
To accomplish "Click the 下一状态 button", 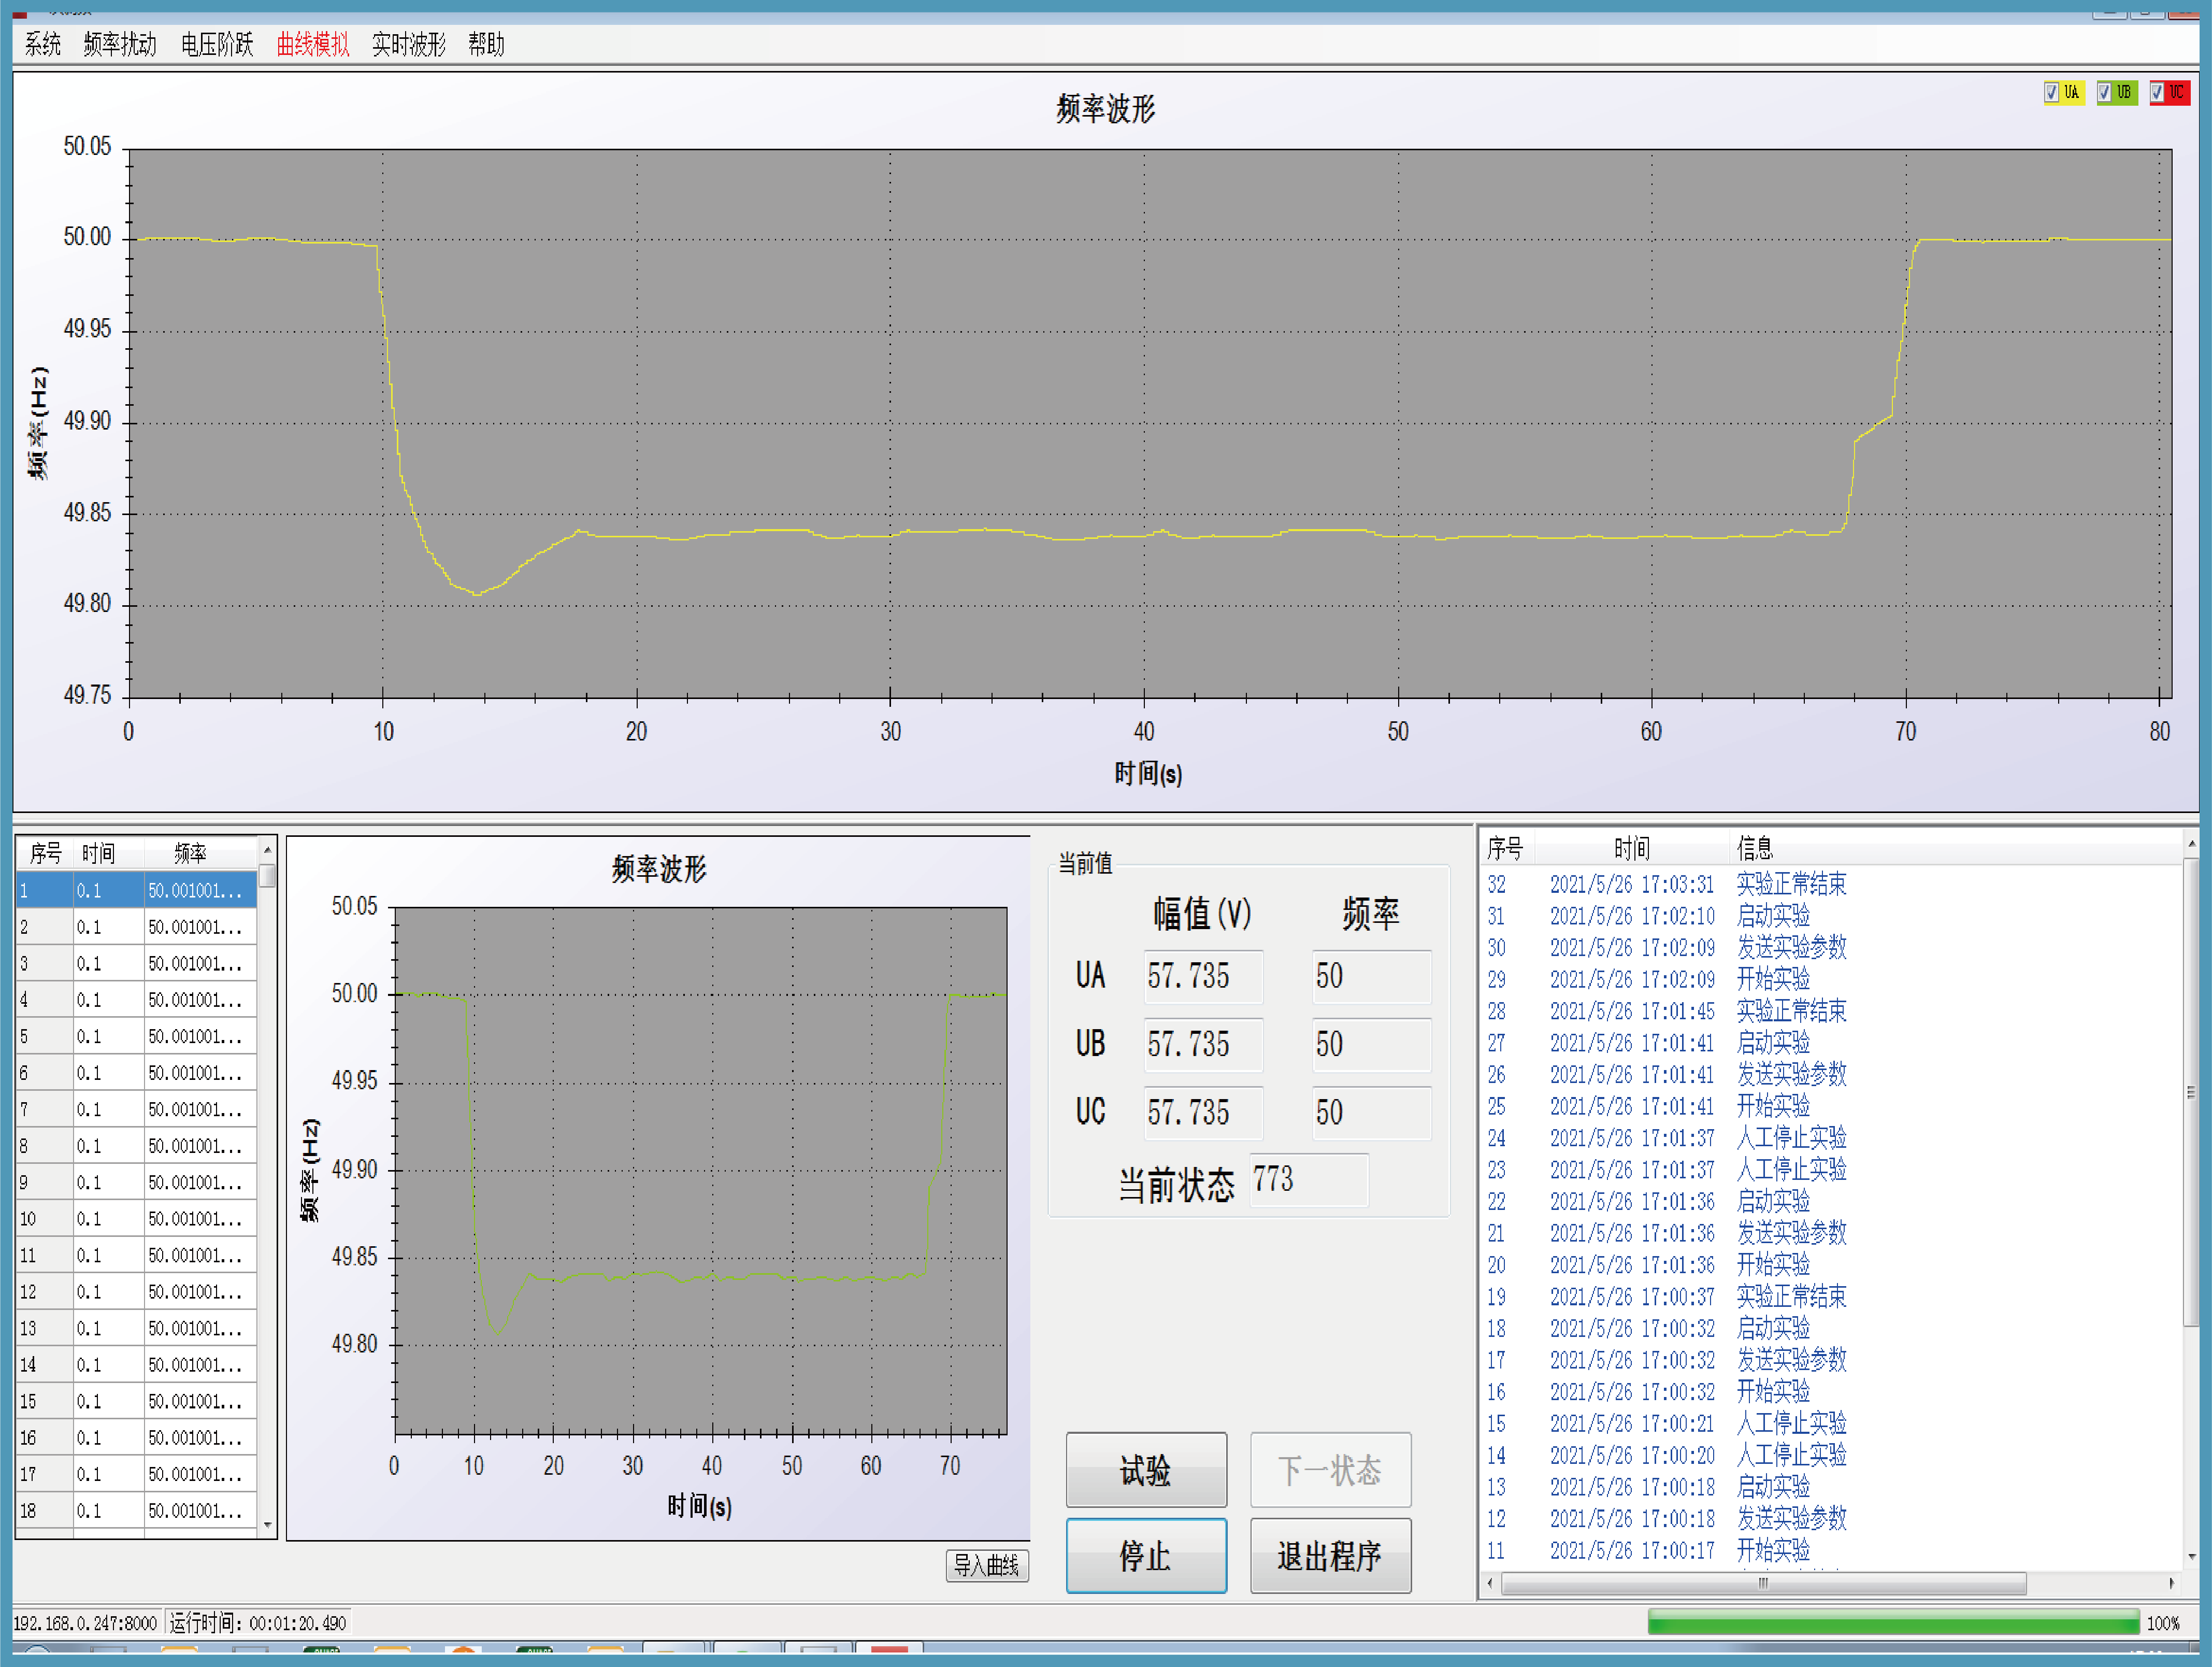I will [x=1330, y=1469].
